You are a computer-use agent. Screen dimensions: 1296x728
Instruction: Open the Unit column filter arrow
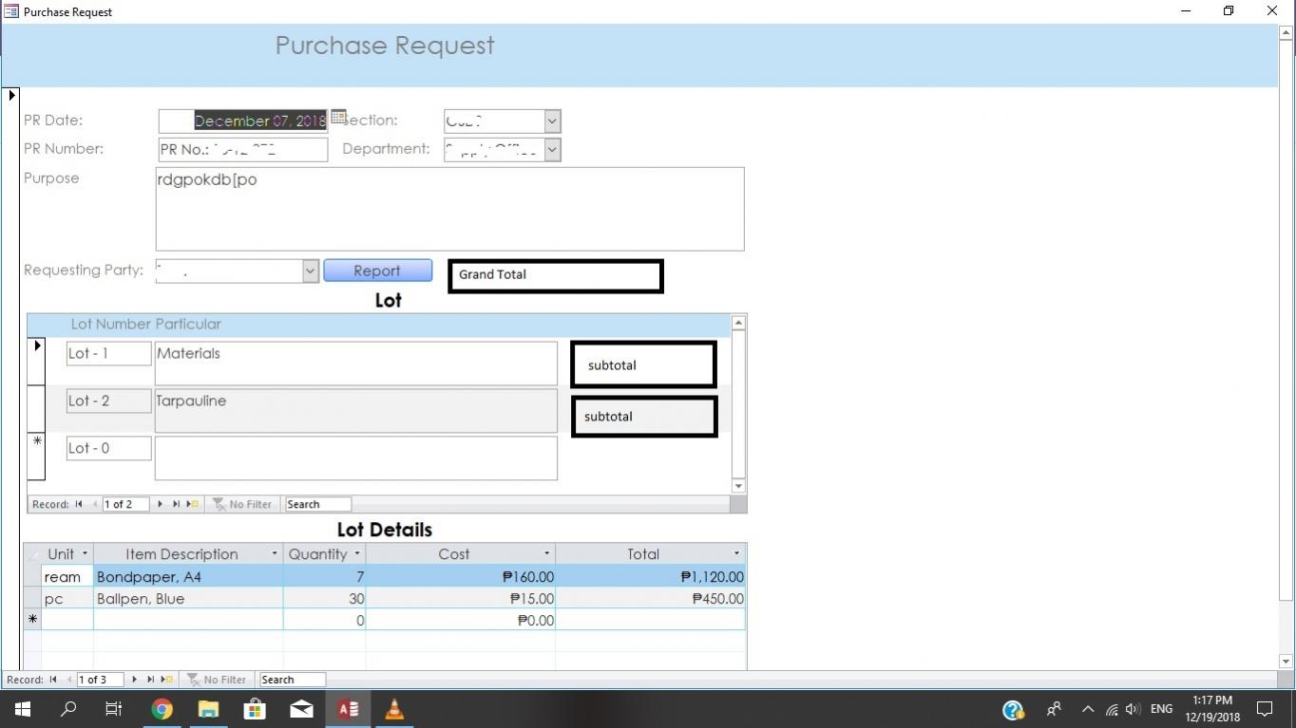pyautogui.click(x=85, y=553)
